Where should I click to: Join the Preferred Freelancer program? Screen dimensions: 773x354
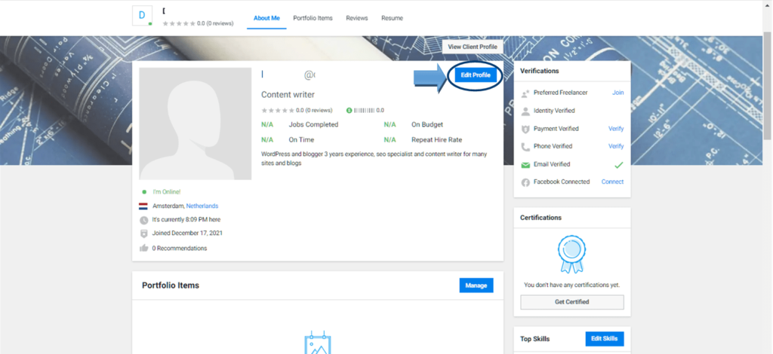[x=617, y=93]
